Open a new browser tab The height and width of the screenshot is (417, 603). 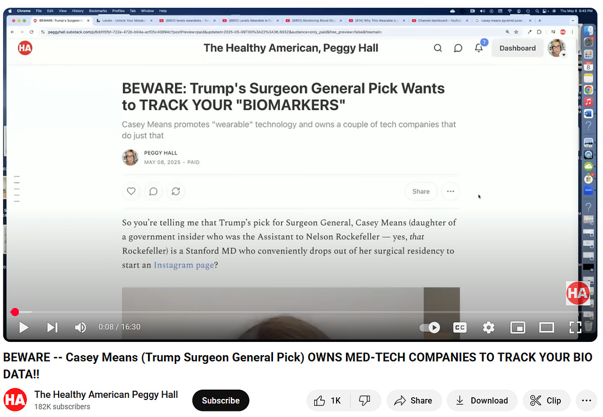click(539, 20)
